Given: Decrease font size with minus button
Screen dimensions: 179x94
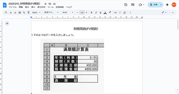Looking at the screenshot, I should (77, 12).
